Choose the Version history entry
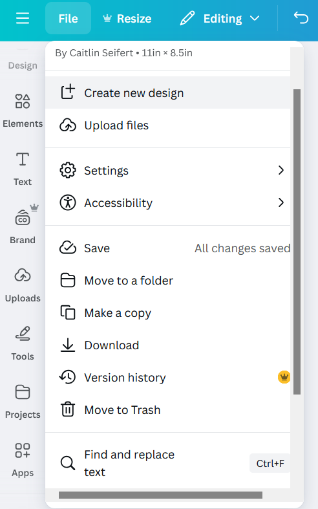Screen dimensions: 318x509 [x=168, y=378]
